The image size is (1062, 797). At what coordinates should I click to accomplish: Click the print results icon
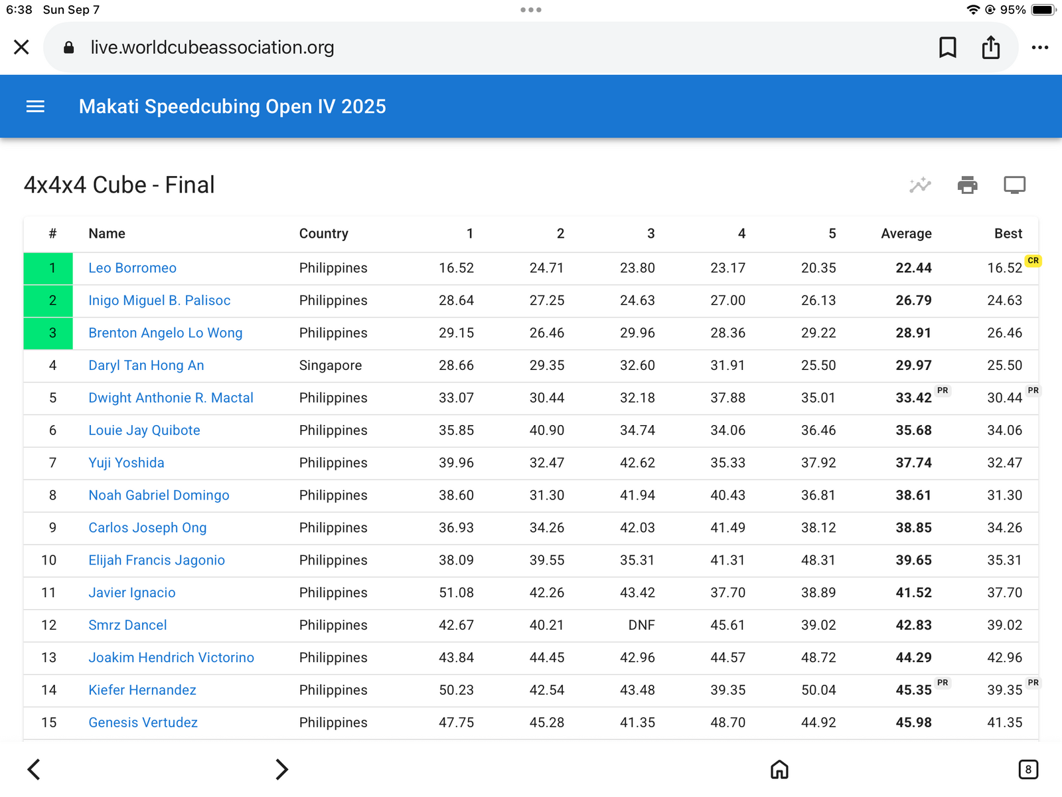coord(967,185)
